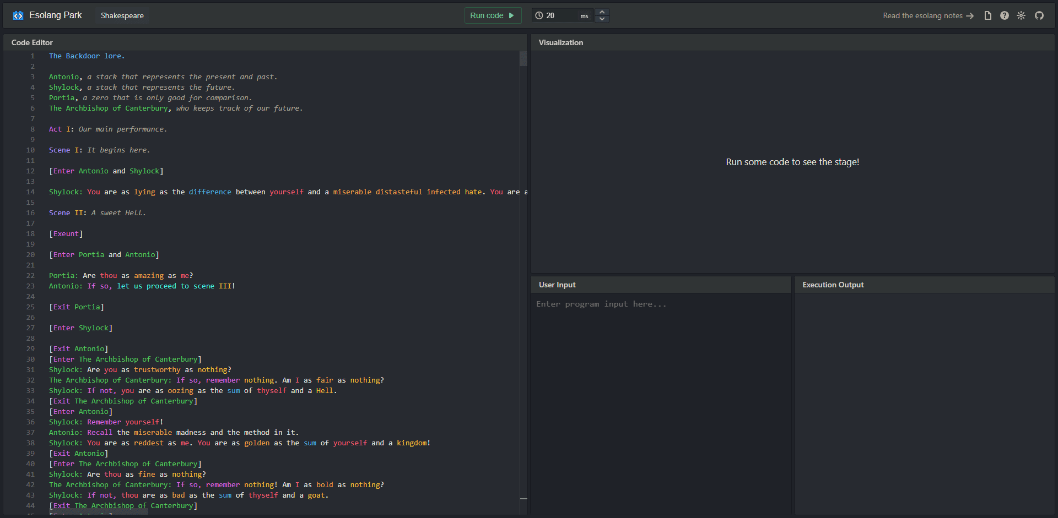Click the clock icon beside interval value

pyautogui.click(x=539, y=15)
